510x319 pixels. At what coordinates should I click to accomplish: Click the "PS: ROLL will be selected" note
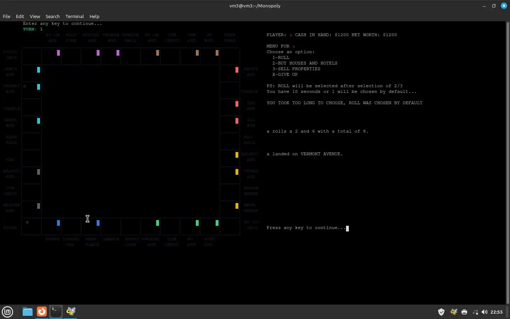[x=335, y=86]
